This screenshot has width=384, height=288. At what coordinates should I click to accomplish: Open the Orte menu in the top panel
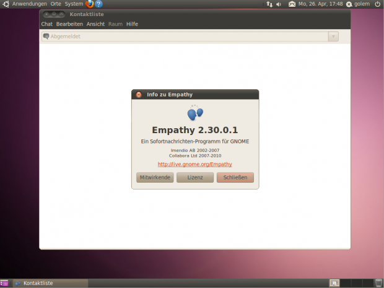pos(56,4)
